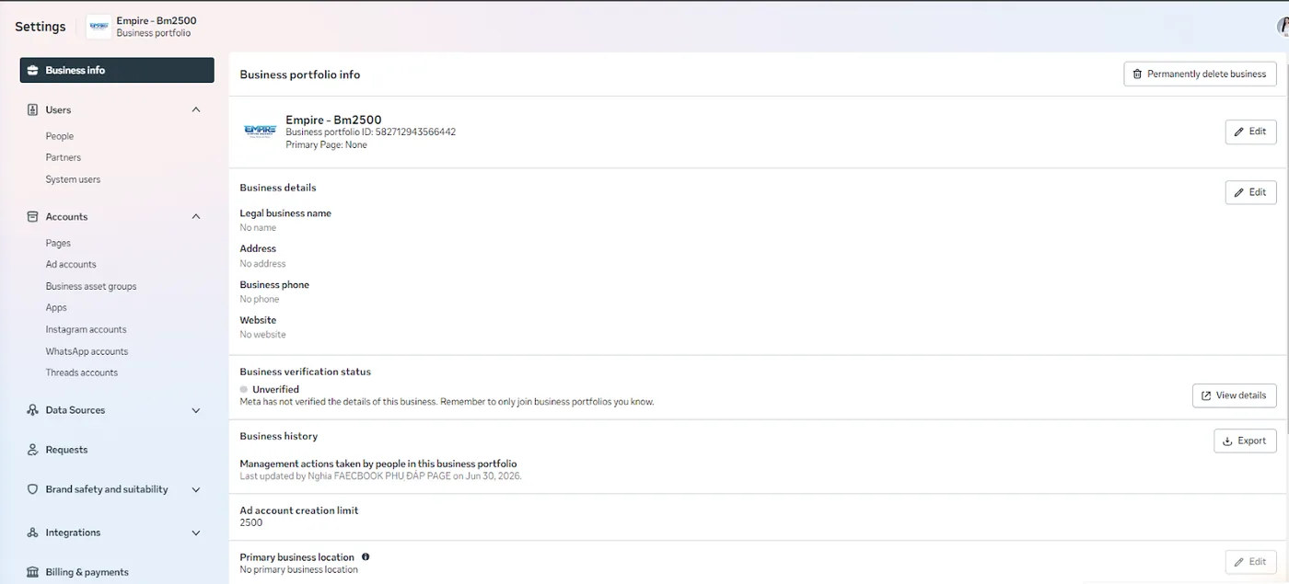Image resolution: width=1289 pixels, height=584 pixels.
Task: Expand Brand safety and suitability chevron
Action: [x=196, y=489]
